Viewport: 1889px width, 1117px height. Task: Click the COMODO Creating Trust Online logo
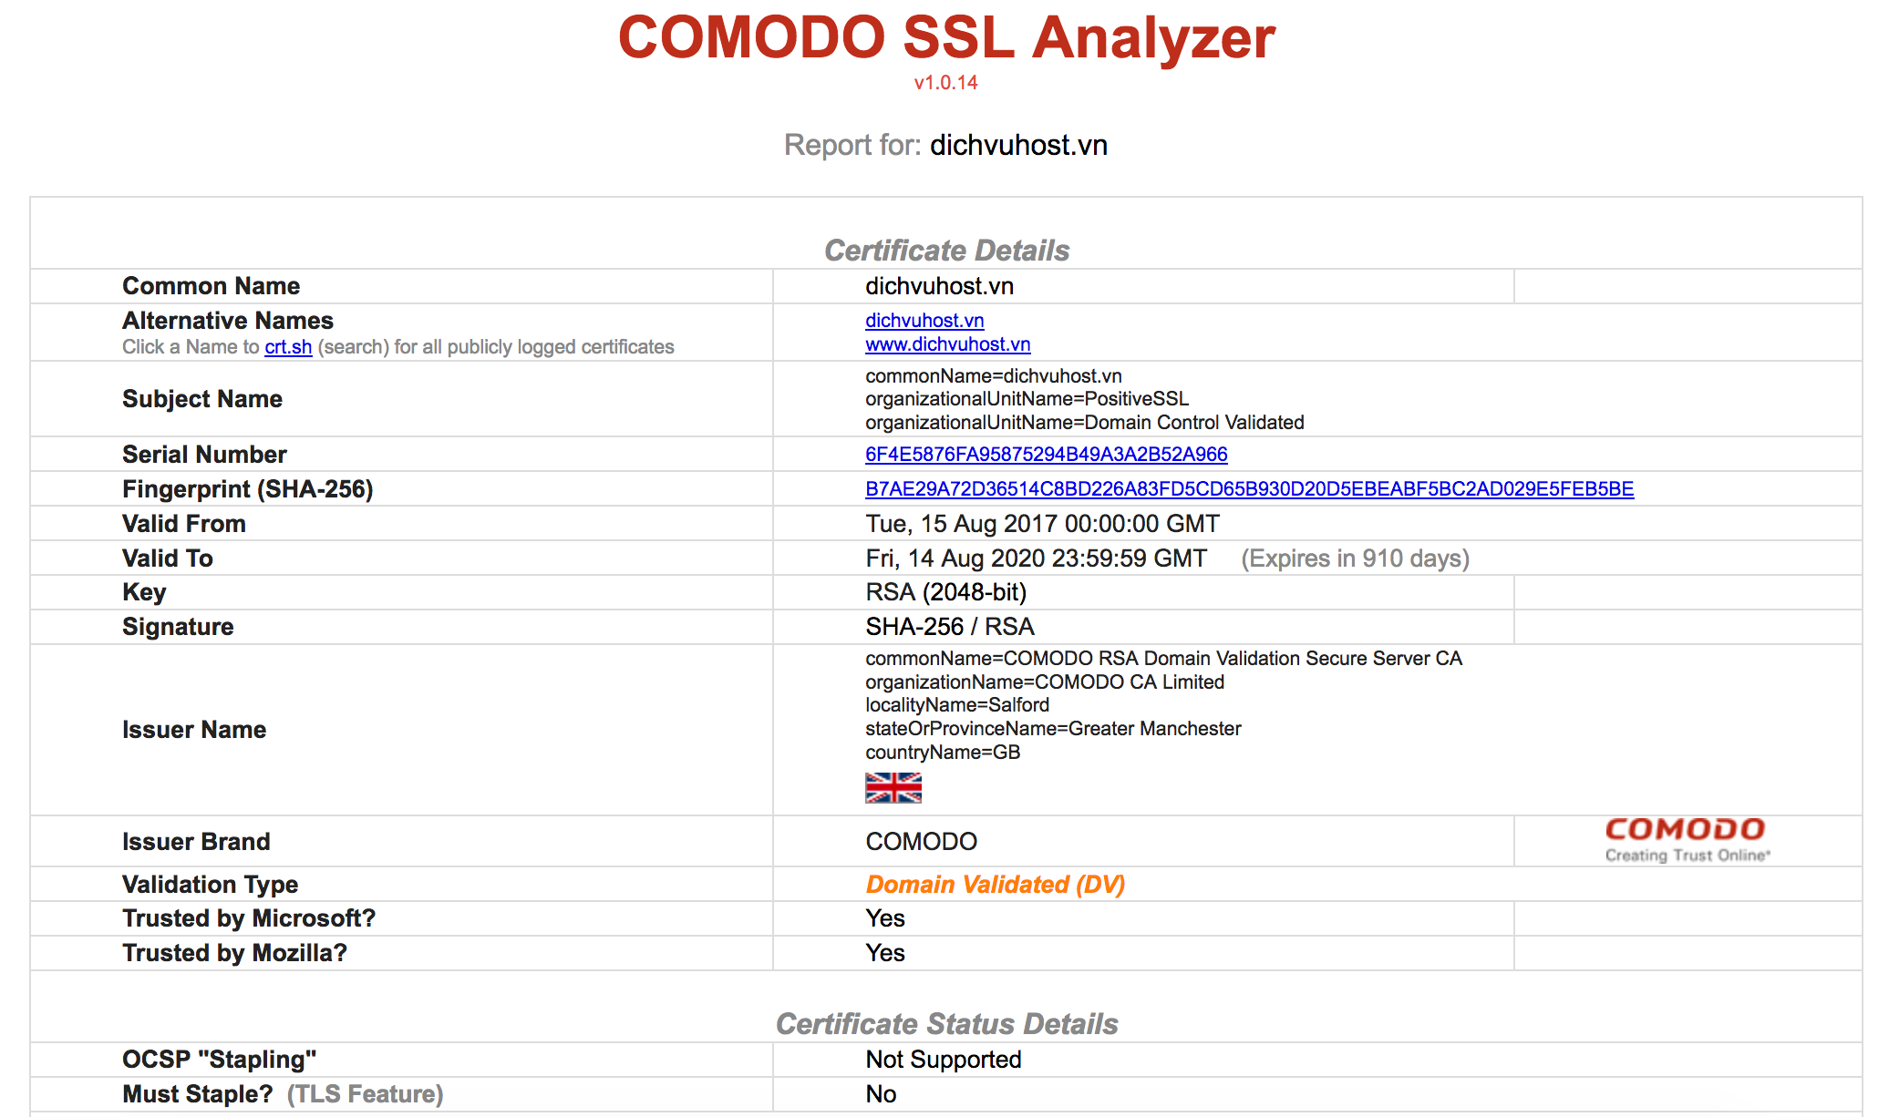[1686, 839]
